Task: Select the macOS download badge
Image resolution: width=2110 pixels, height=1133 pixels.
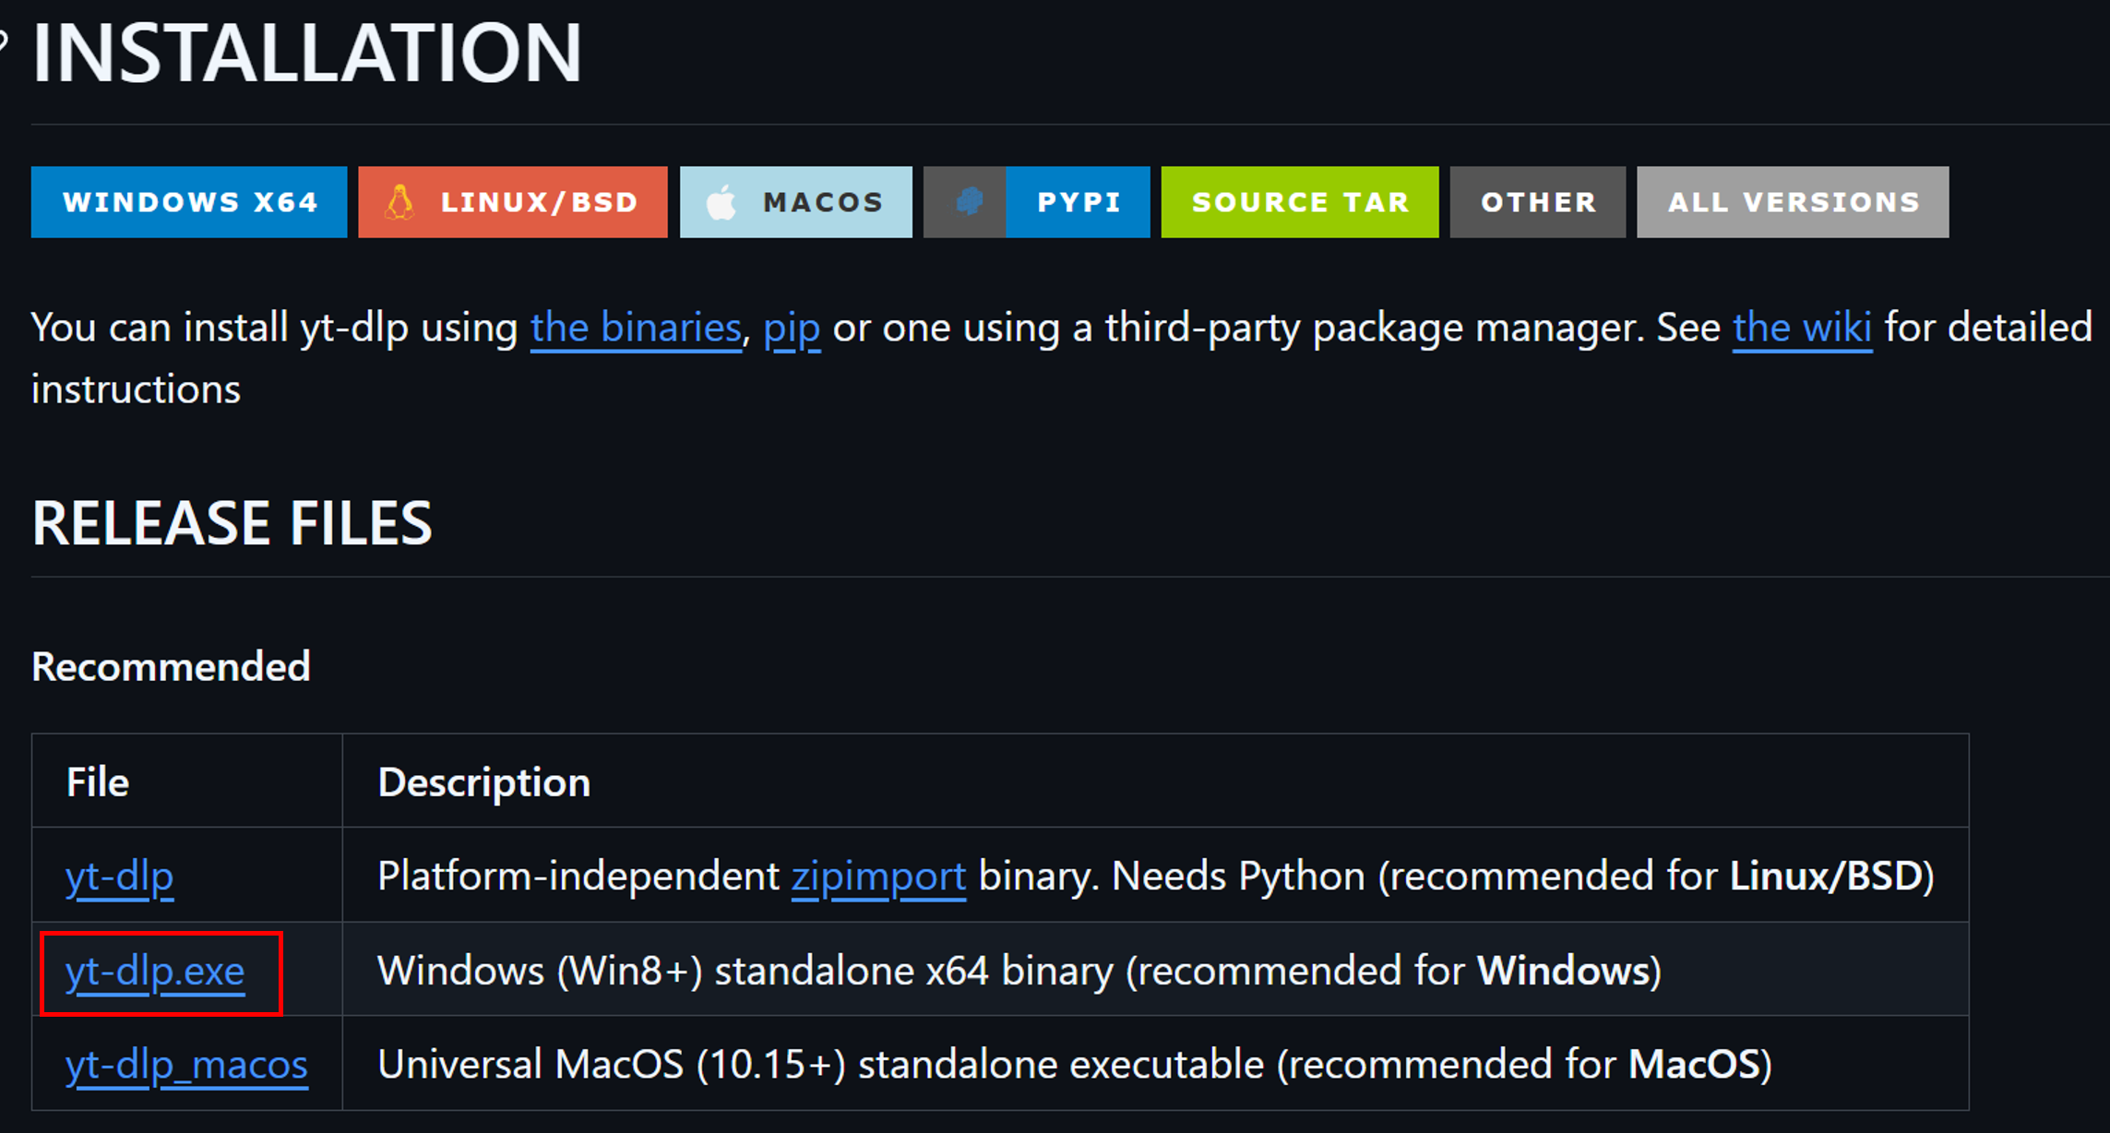Action: (x=796, y=202)
